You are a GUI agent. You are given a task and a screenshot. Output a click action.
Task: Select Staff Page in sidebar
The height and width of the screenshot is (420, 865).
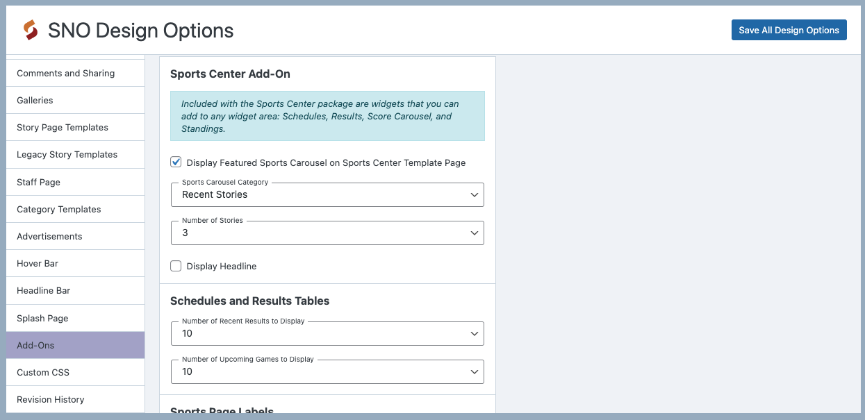point(75,182)
